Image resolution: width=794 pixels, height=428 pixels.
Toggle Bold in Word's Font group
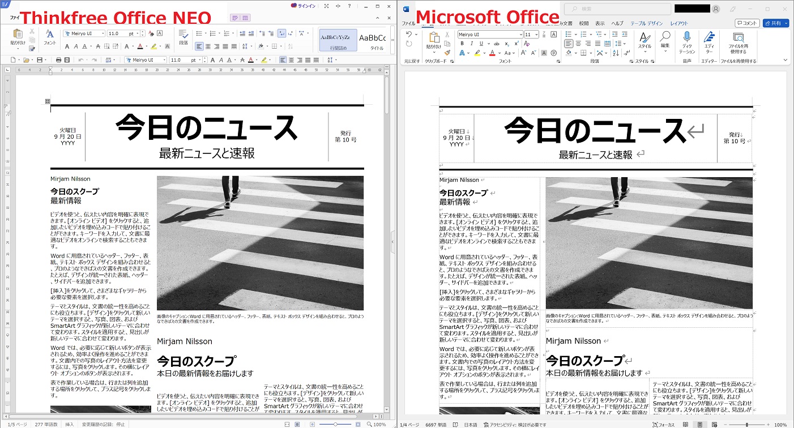point(462,44)
